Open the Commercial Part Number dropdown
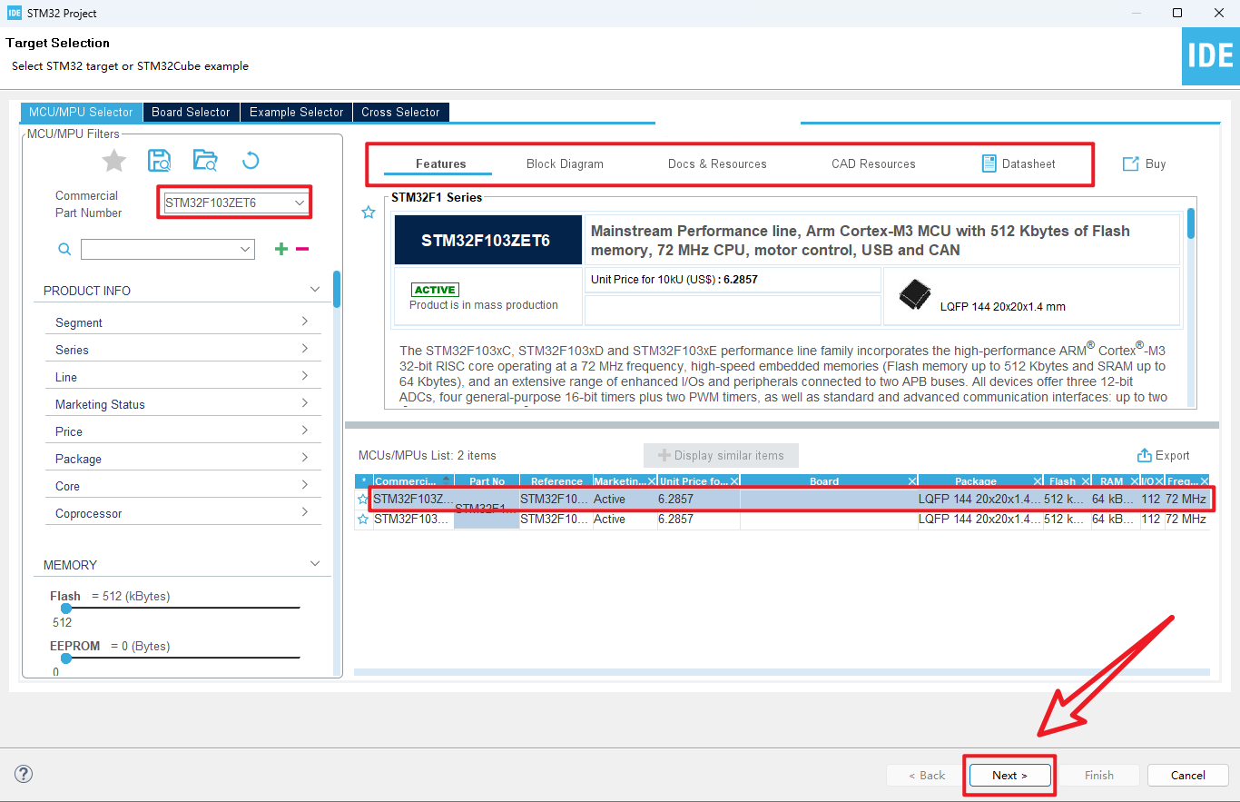 click(300, 203)
